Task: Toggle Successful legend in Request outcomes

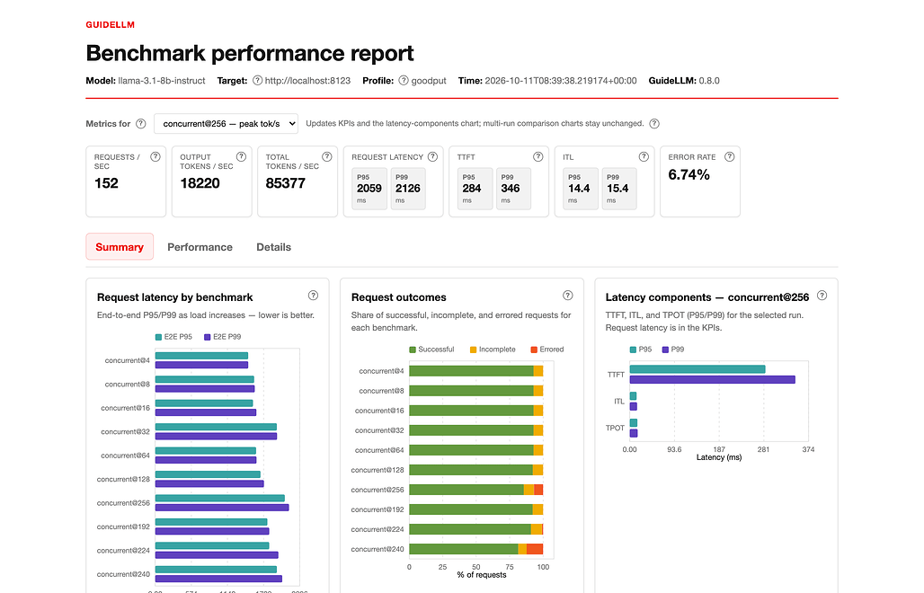Action: coord(432,350)
